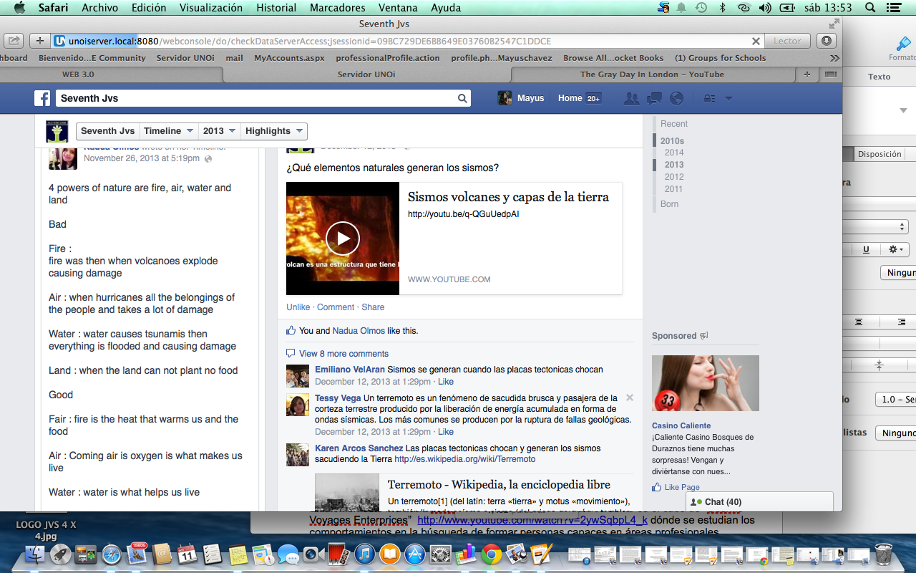Open Spotlight search in menu bar

click(x=871, y=8)
